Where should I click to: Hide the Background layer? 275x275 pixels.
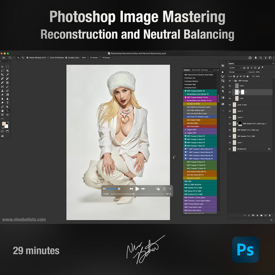coord(230,149)
